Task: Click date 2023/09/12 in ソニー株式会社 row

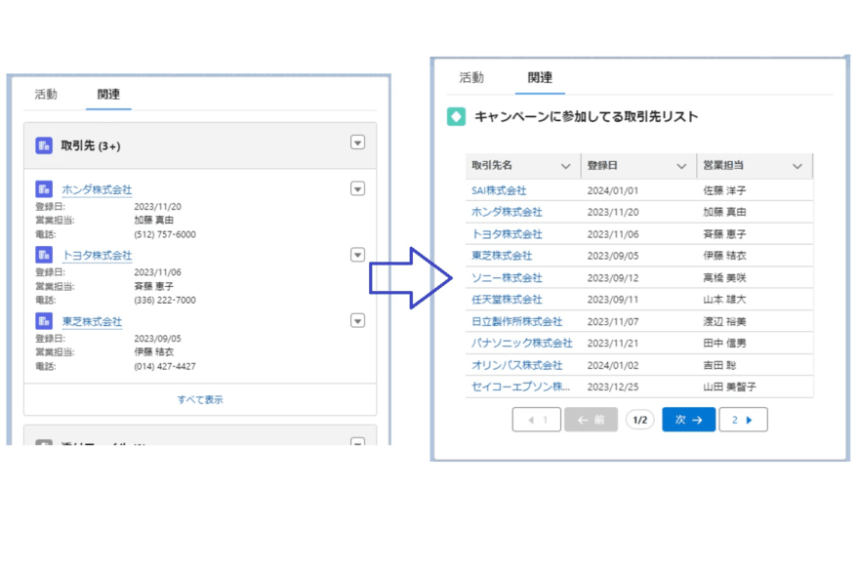Action: (613, 278)
